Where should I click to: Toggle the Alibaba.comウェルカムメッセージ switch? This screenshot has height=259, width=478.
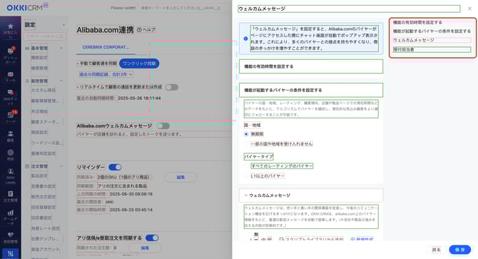(163, 126)
